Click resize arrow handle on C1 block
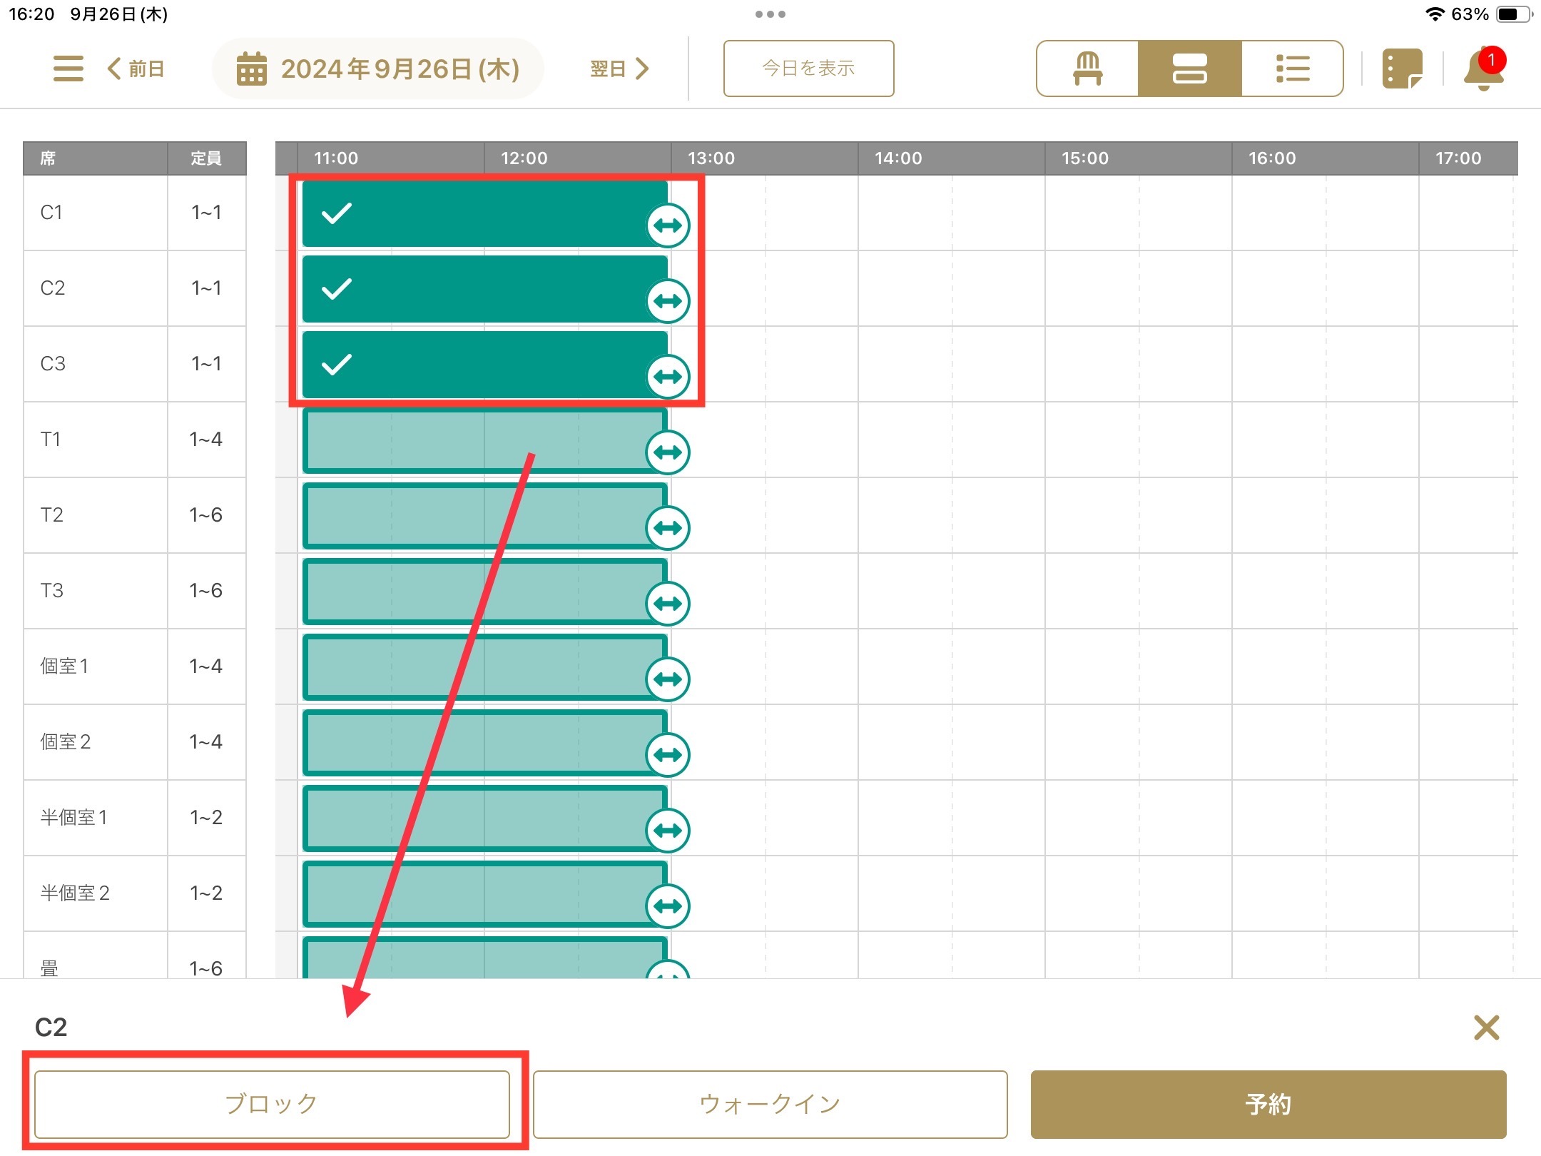 pos(668,225)
